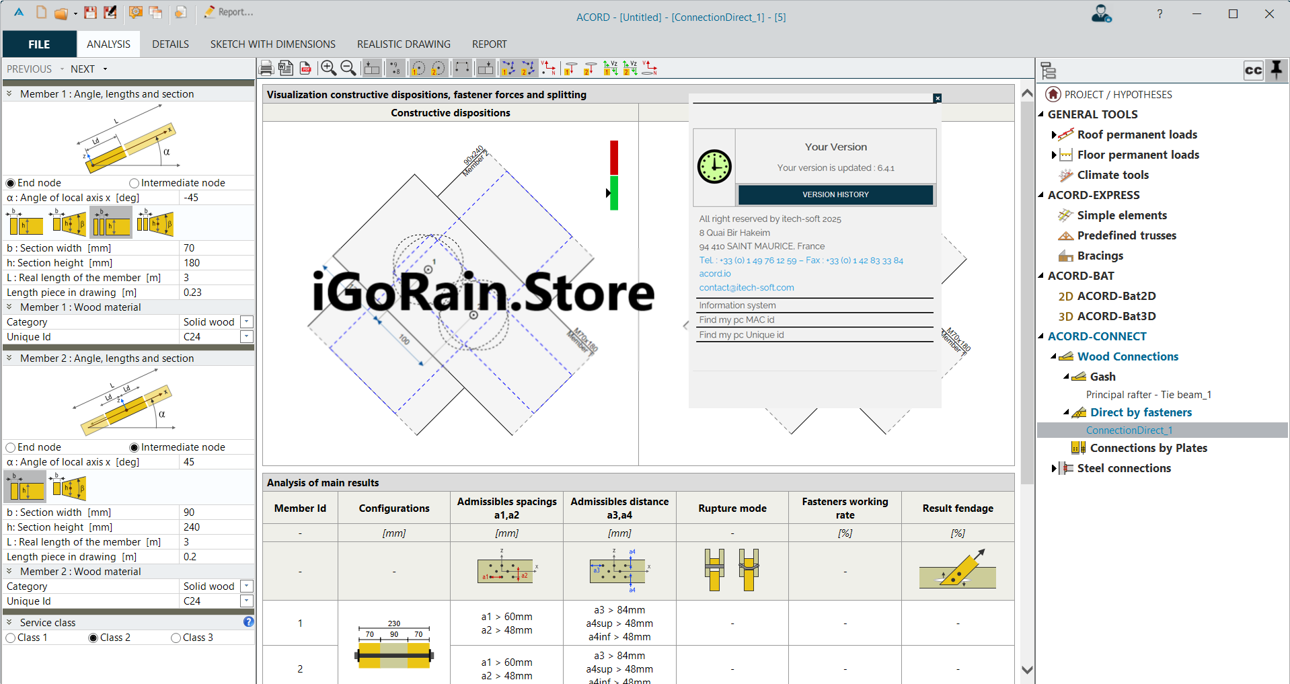This screenshot has height=684, width=1290.
Task: Edit Member 1 section width field
Action: coord(217,248)
